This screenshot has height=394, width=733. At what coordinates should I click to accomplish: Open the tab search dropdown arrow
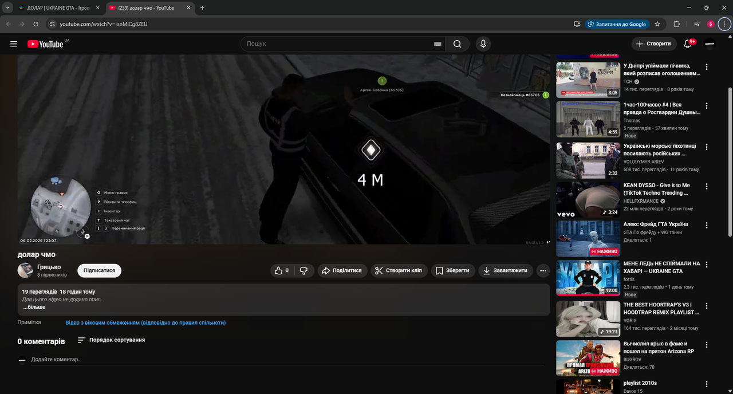[7, 8]
